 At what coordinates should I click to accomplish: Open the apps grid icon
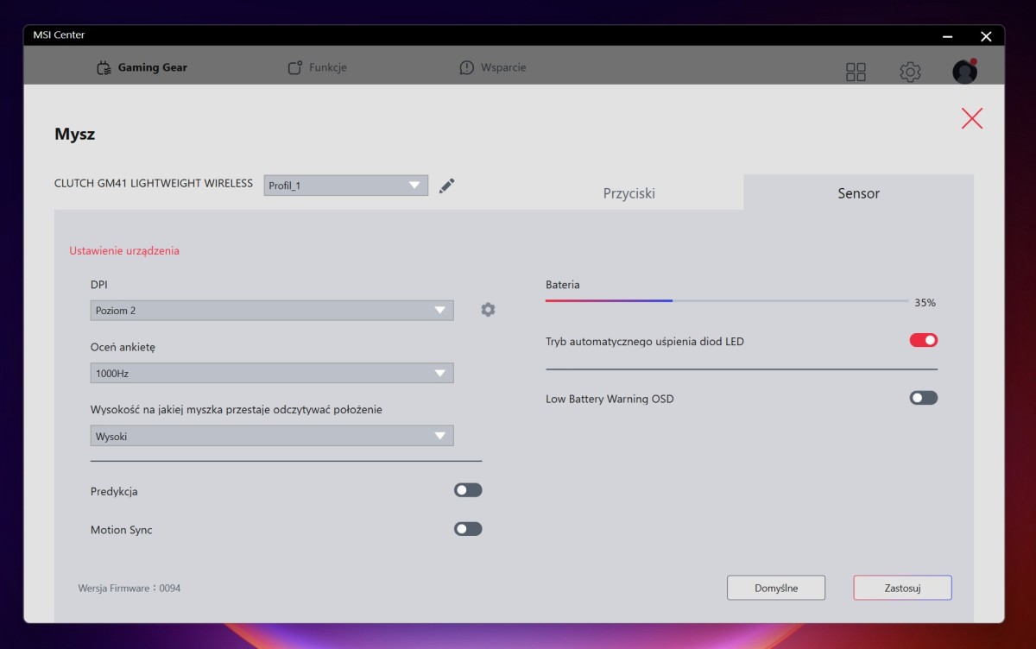(x=856, y=72)
